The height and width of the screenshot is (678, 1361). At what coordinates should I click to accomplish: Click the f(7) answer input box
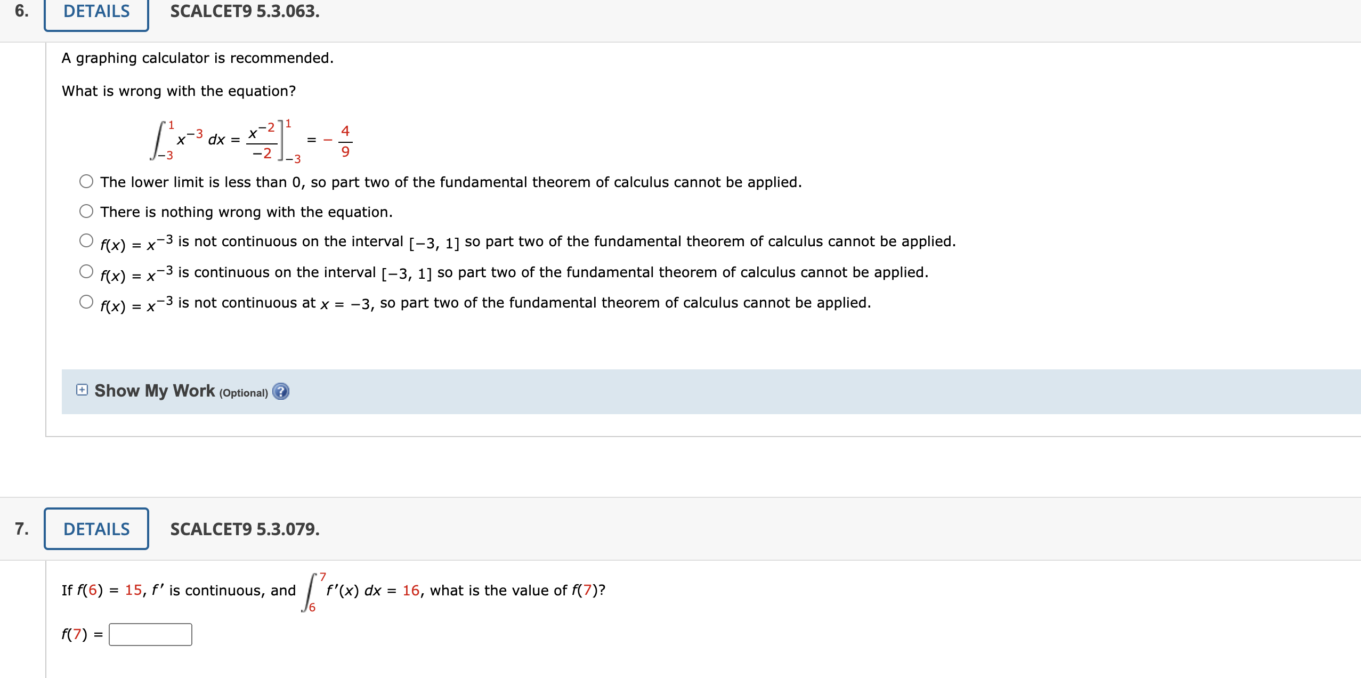150,634
